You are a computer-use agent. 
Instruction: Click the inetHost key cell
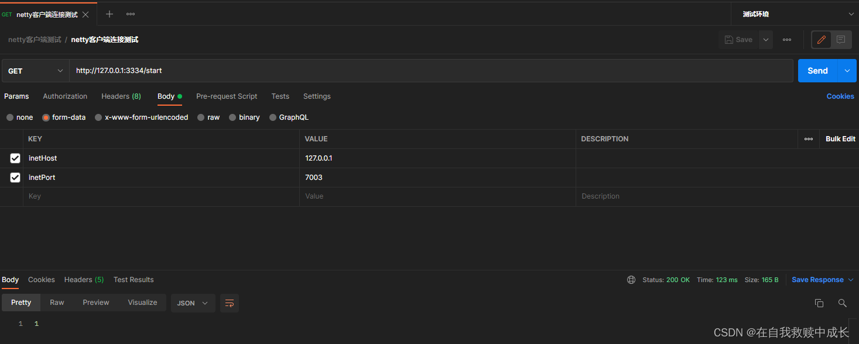pos(161,158)
